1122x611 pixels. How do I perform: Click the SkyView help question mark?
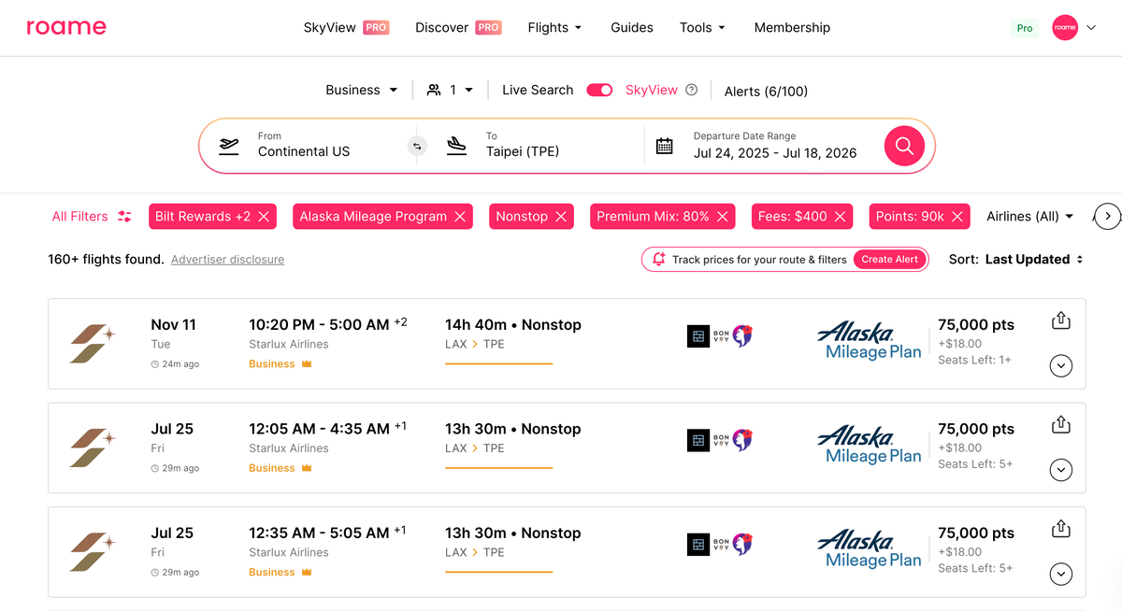coord(692,90)
